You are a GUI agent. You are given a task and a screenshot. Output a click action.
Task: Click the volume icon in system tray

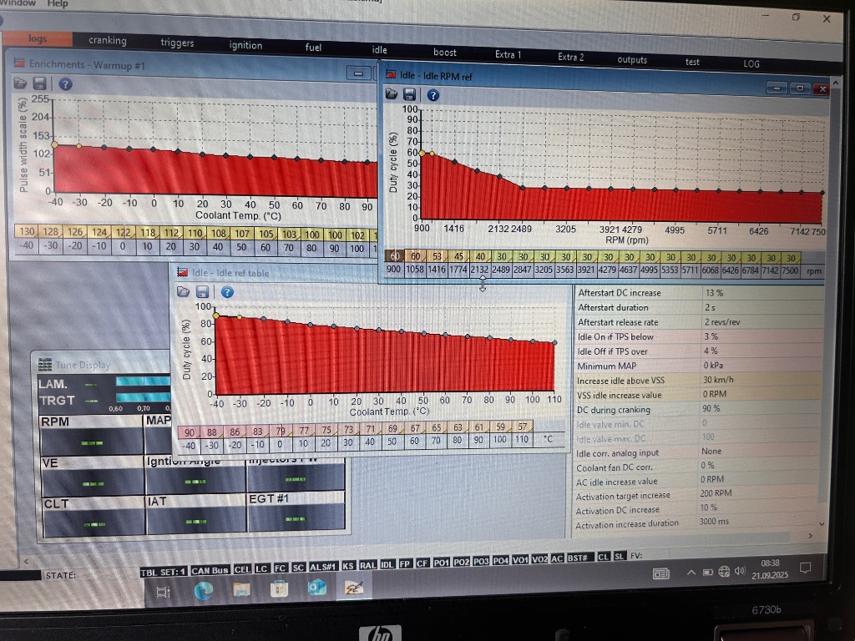point(739,572)
